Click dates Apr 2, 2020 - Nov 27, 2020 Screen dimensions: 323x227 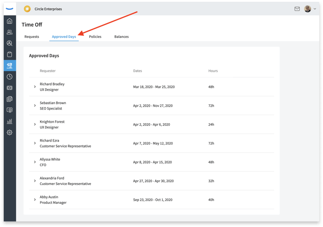153,106
